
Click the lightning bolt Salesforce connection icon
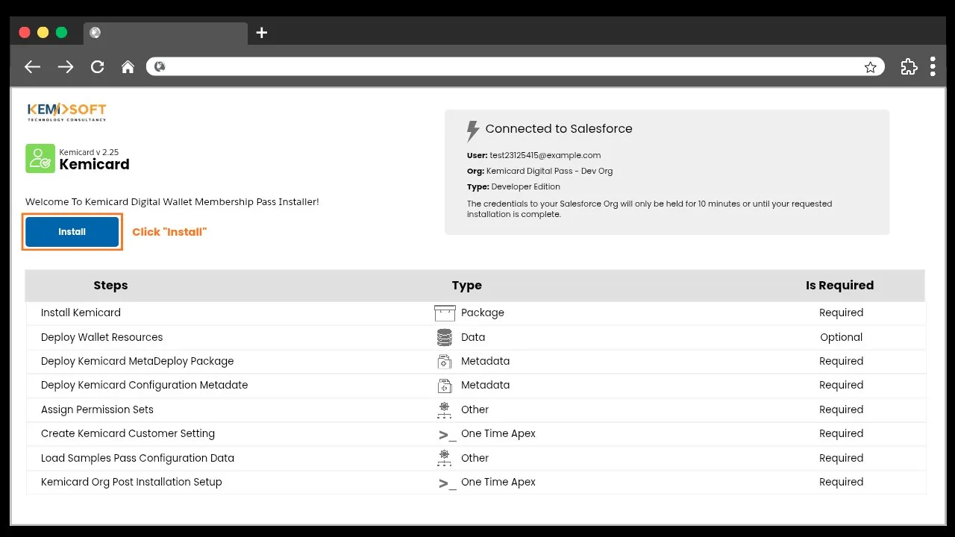(472, 131)
